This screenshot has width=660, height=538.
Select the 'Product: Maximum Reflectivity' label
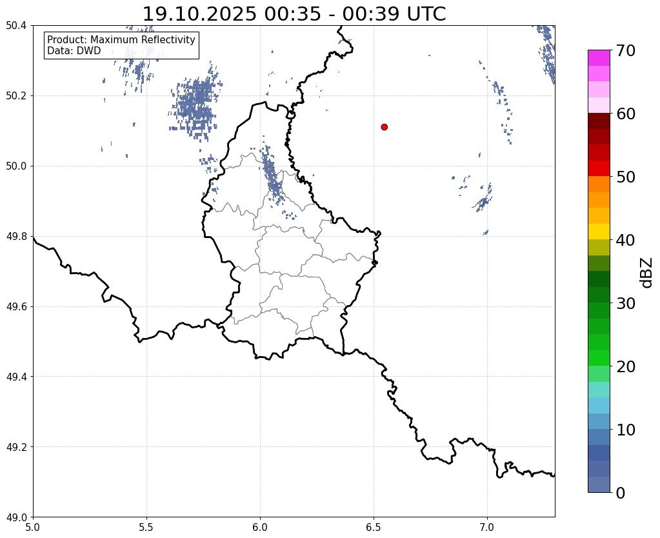[x=121, y=39]
